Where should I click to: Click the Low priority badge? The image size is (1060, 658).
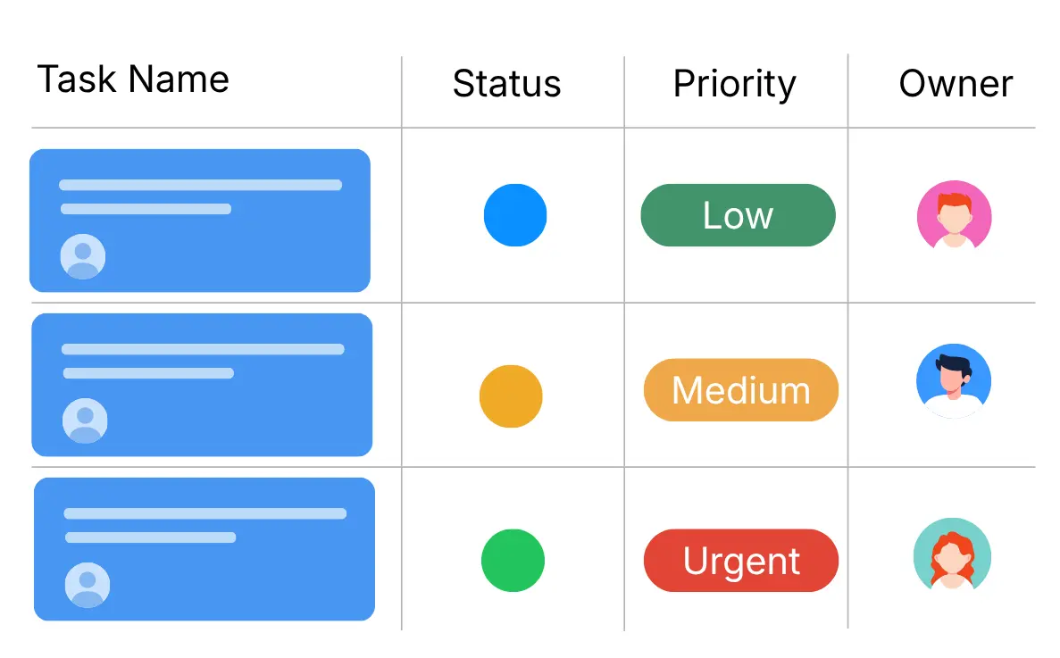[x=738, y=215]
